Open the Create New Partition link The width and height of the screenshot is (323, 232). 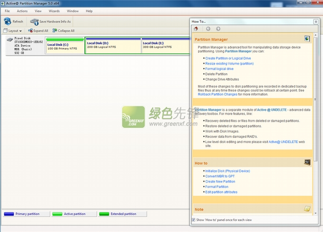tap(220, 182)
